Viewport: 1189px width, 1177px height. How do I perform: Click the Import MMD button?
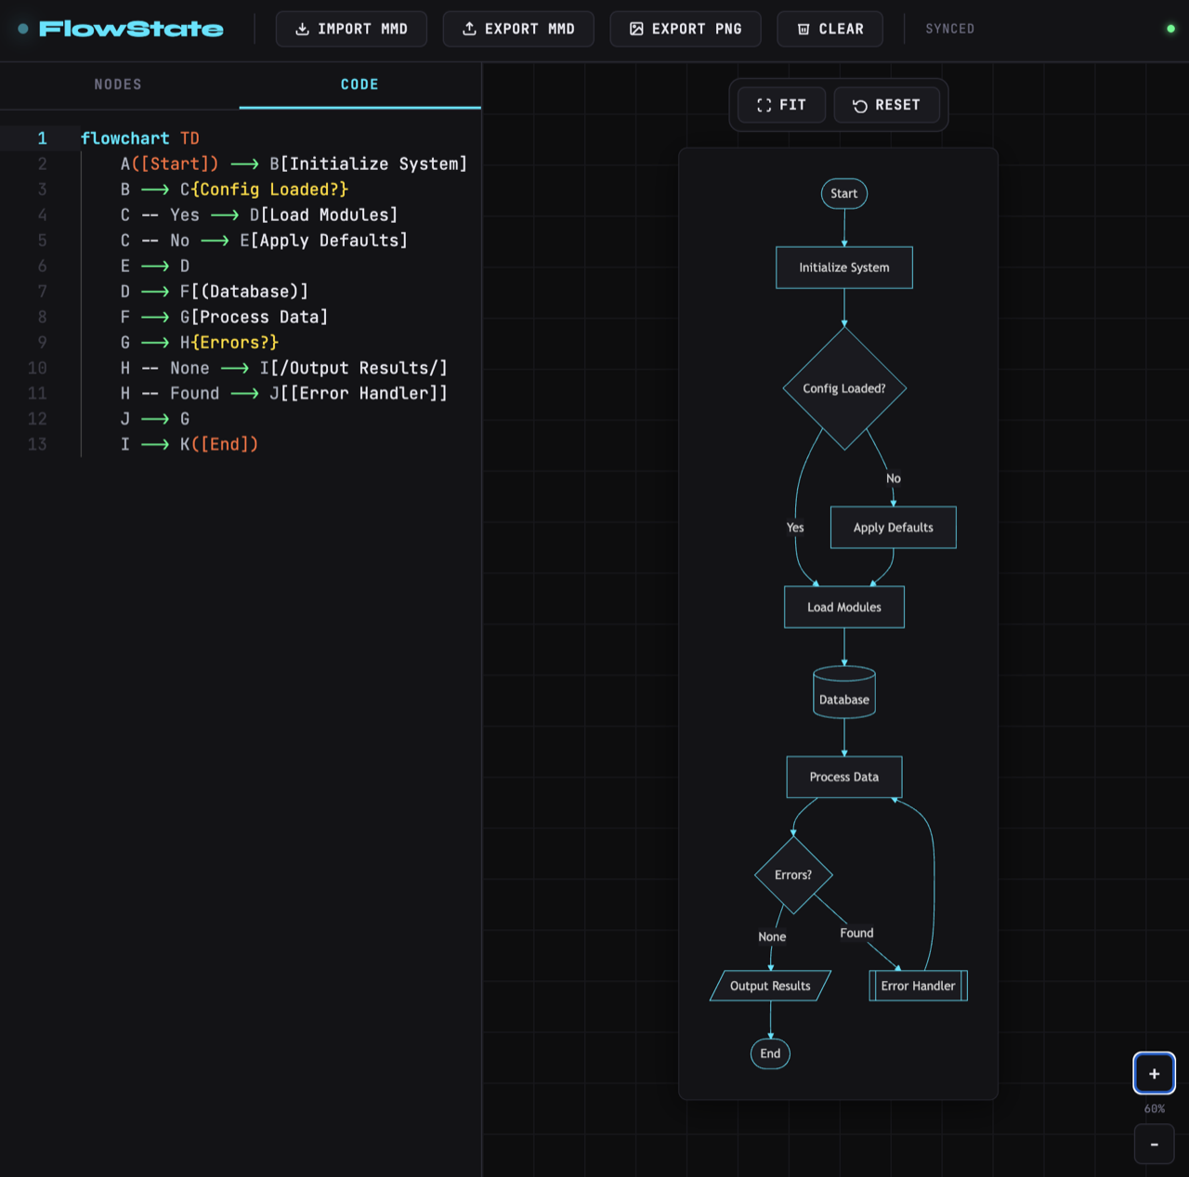point(351,29)
